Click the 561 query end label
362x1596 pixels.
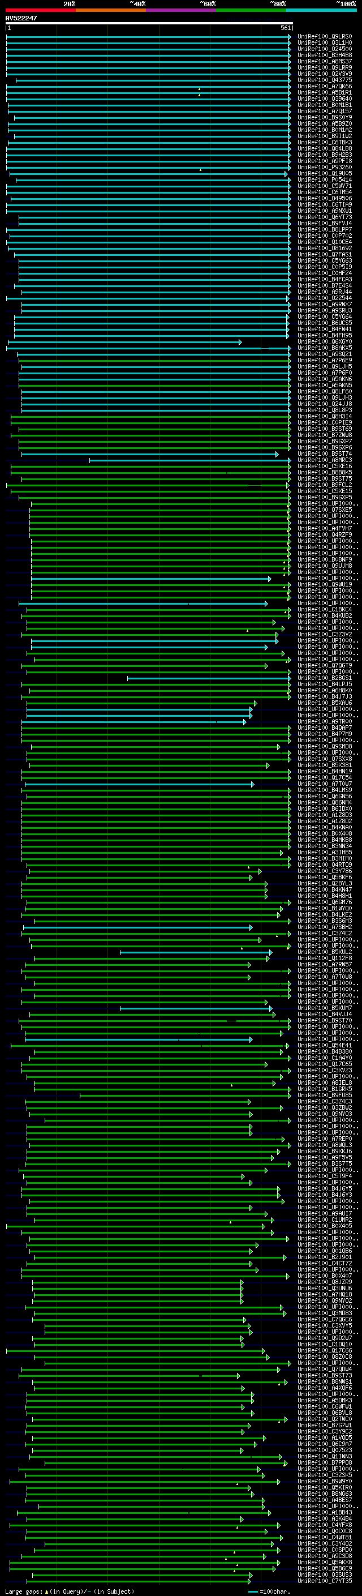(x=285, y=28)
